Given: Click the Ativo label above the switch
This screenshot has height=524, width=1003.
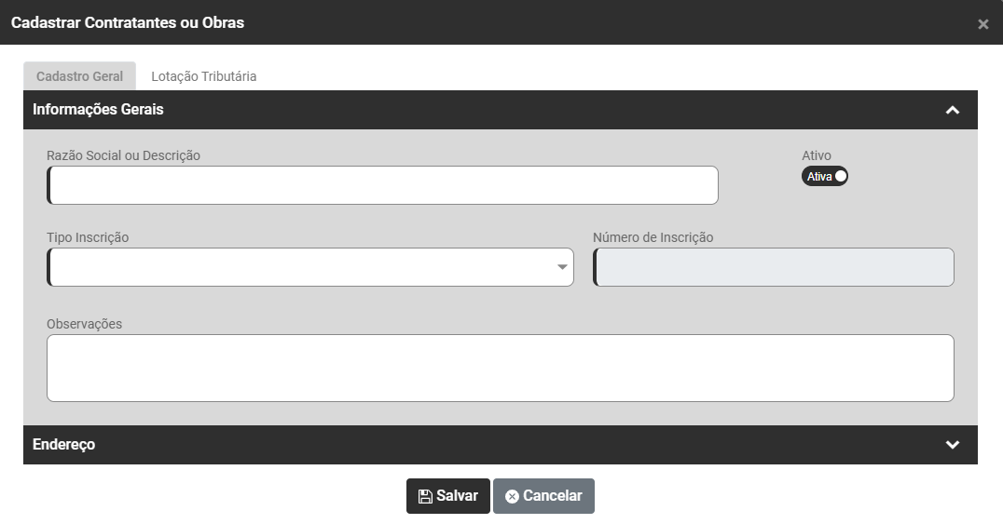Looking at the screenshot, I should (816, 155).
